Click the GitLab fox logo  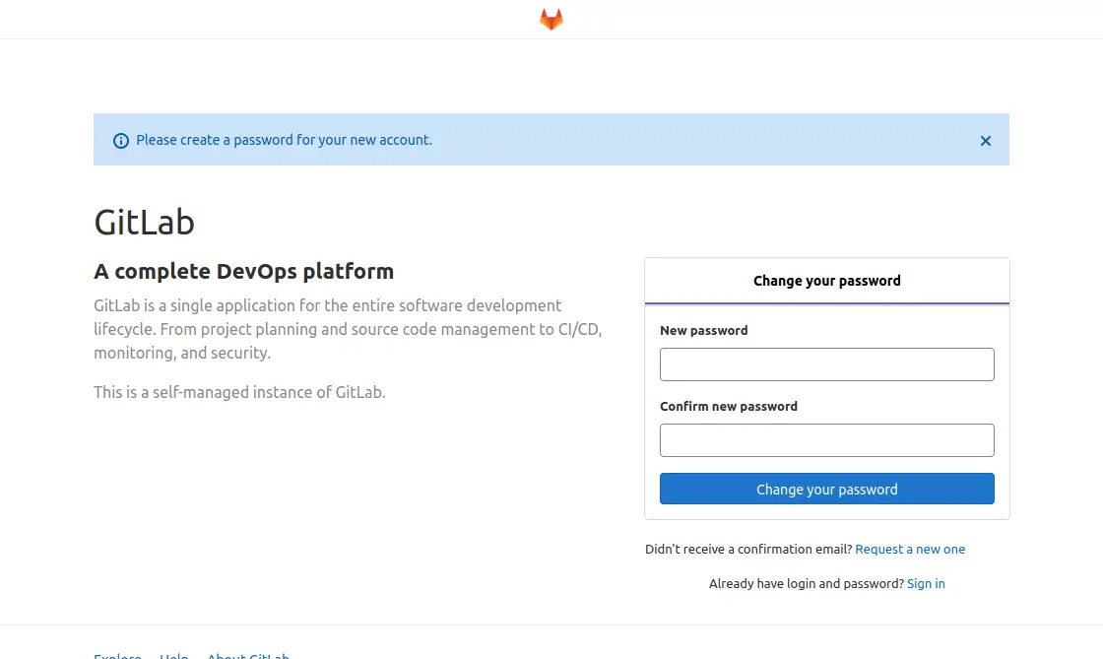[551, 19]
